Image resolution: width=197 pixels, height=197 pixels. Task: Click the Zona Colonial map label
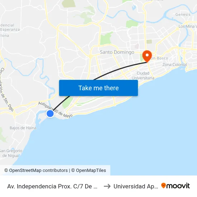tap(175, 64)
